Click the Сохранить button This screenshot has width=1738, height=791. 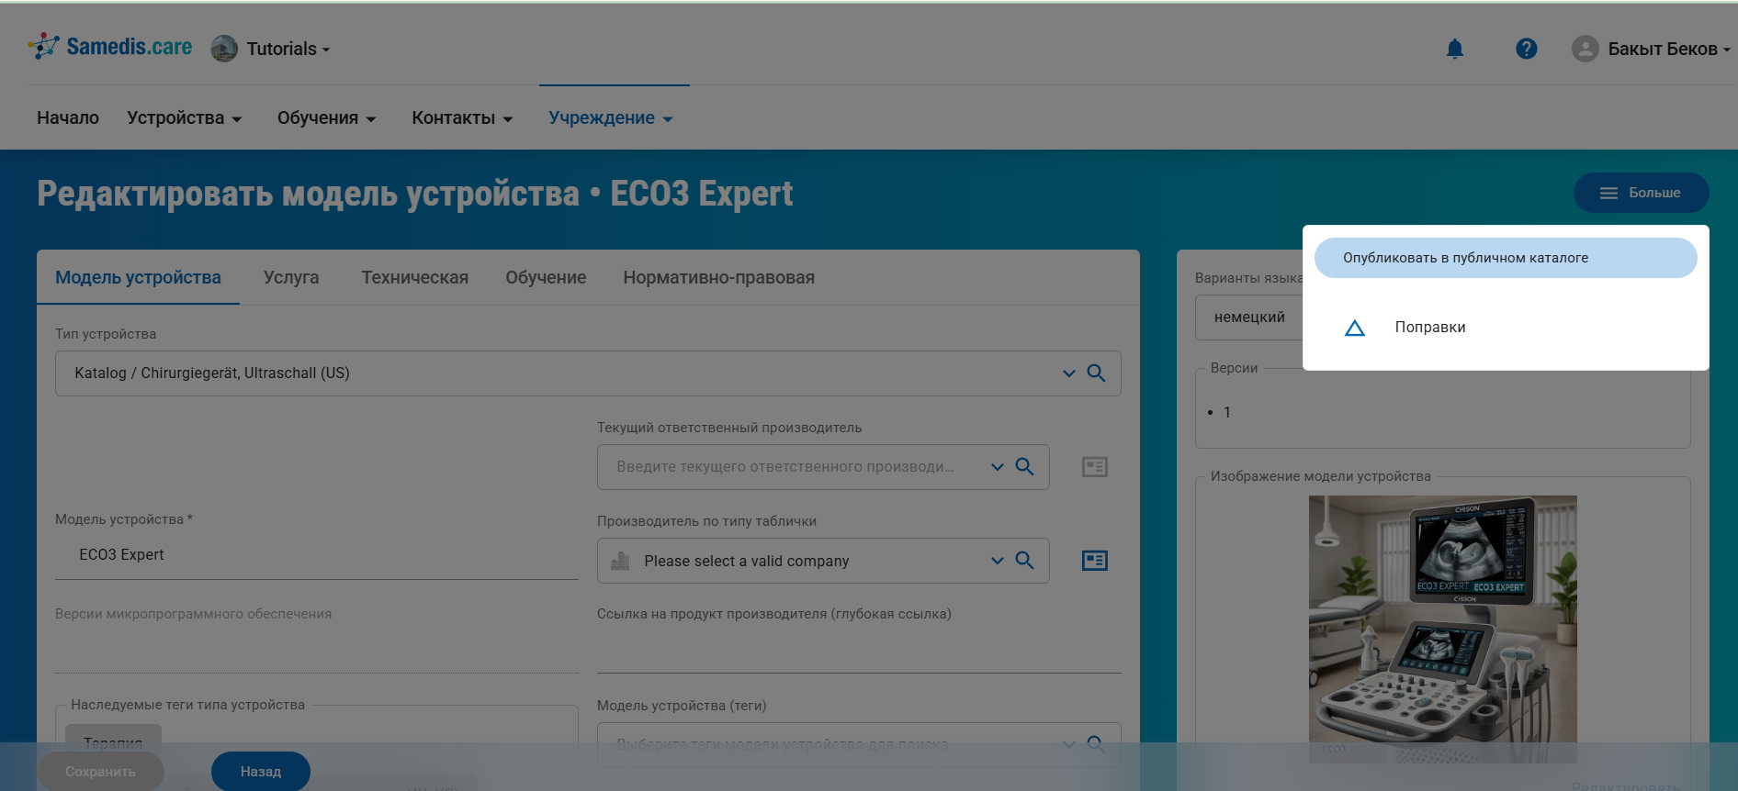(x=100, y=772)
